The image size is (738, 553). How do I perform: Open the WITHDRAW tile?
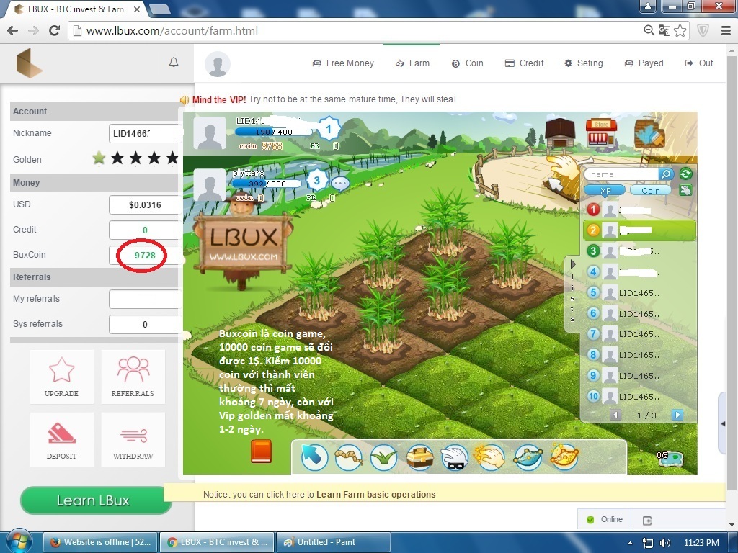[x=133, y=440]
